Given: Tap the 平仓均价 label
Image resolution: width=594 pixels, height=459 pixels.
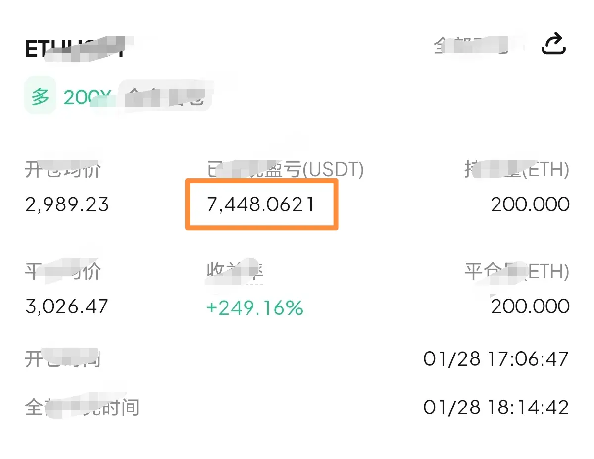Looking at the screenshot, I should (x=63, y=272).
